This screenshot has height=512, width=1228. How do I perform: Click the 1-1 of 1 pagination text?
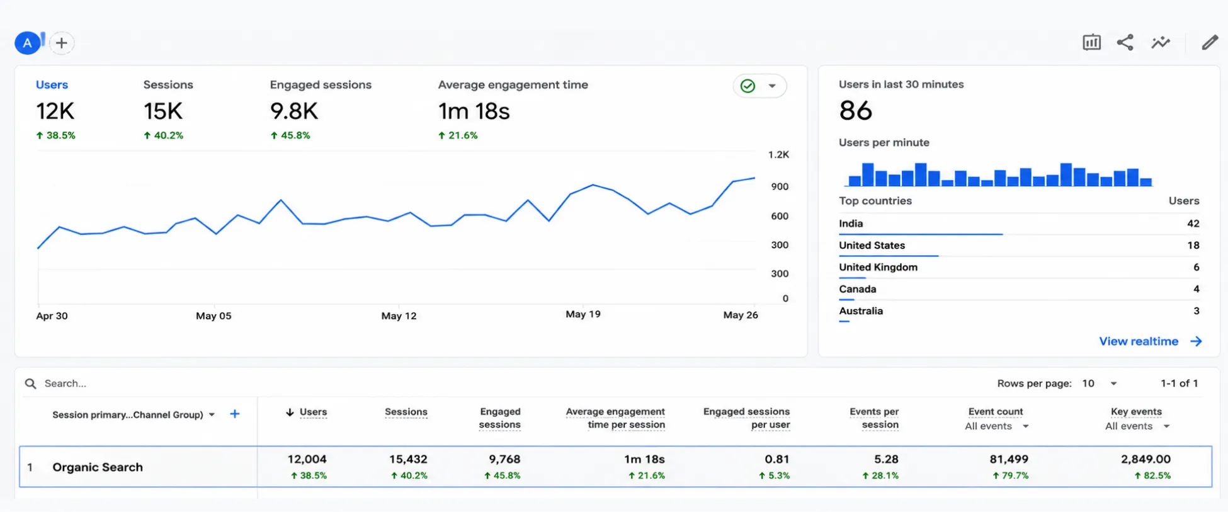pos(1179,383)
